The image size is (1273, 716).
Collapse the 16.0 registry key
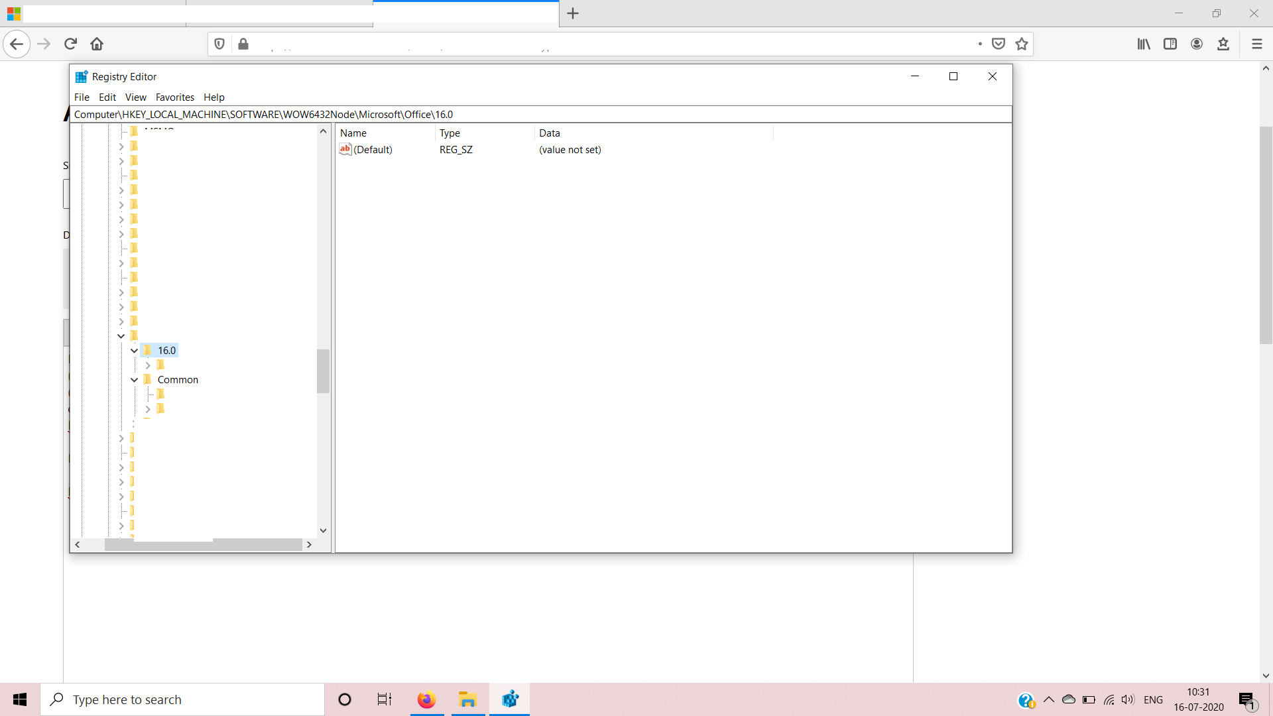tap(135, 351)
